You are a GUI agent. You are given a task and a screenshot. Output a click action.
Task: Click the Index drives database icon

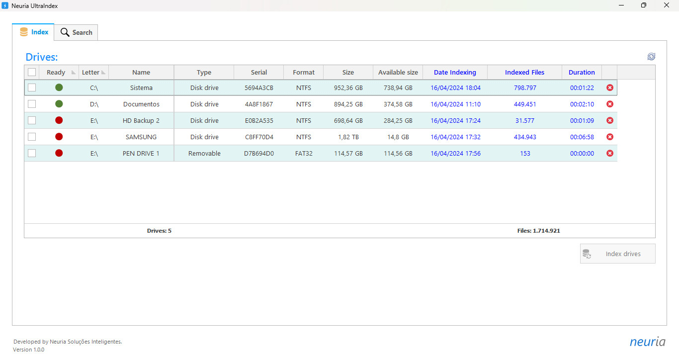tap(588, 254)
